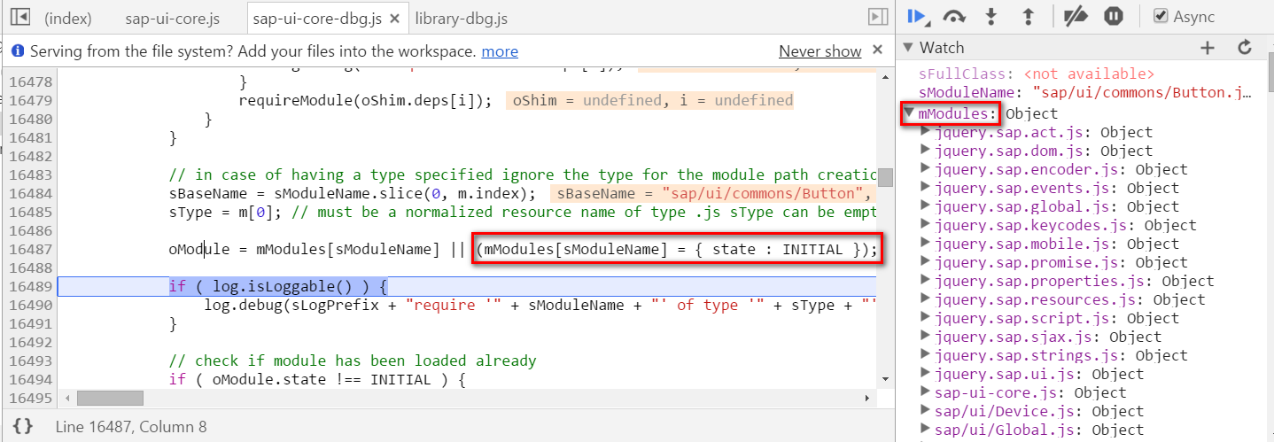Switch to the sap-ui-core.js tab

coord(172,18)
